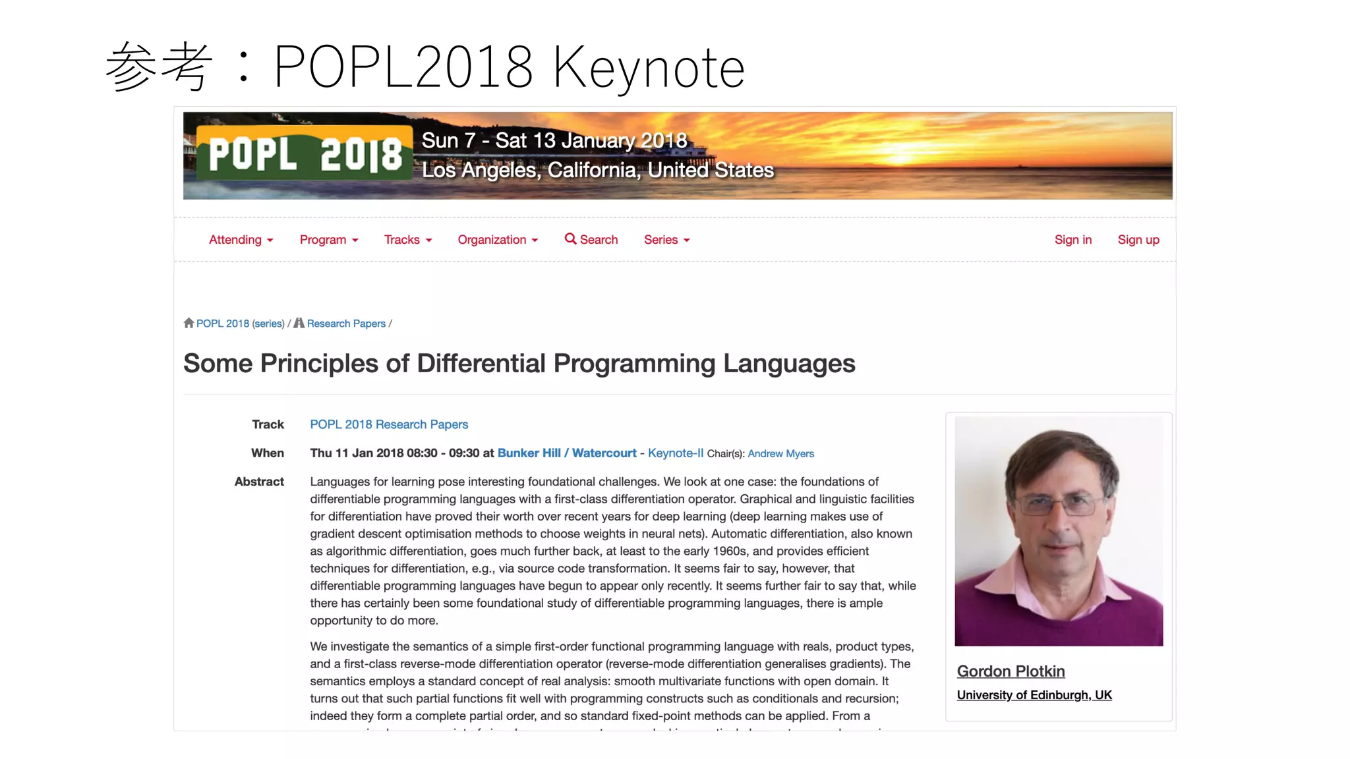Screen dimensions: 1350x759
Task: Click the (series) breadcrumb link
Action: pos(268,323)
